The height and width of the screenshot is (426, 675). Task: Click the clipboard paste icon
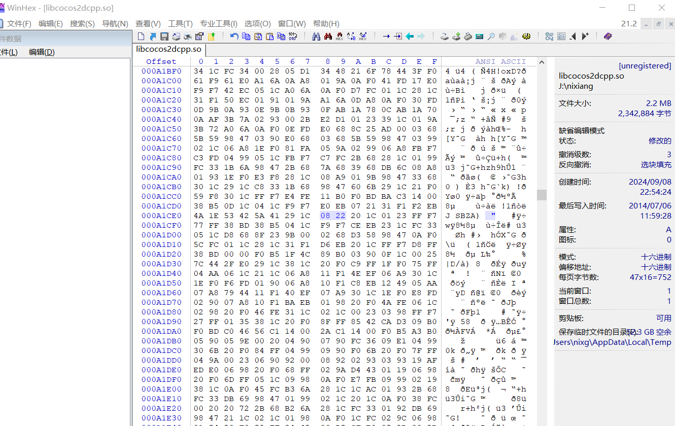pos(269,37)
